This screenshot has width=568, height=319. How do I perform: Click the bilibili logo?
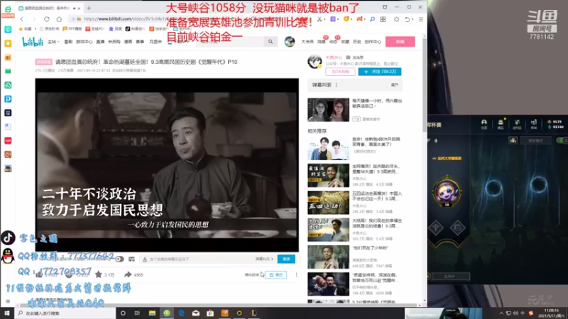pyautogui.click(x=32, y=42)
